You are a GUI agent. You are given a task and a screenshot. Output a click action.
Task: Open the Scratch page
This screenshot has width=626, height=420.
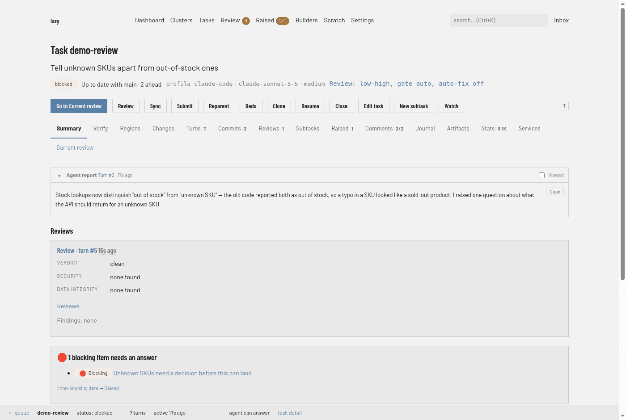click(x=334, y=20)
